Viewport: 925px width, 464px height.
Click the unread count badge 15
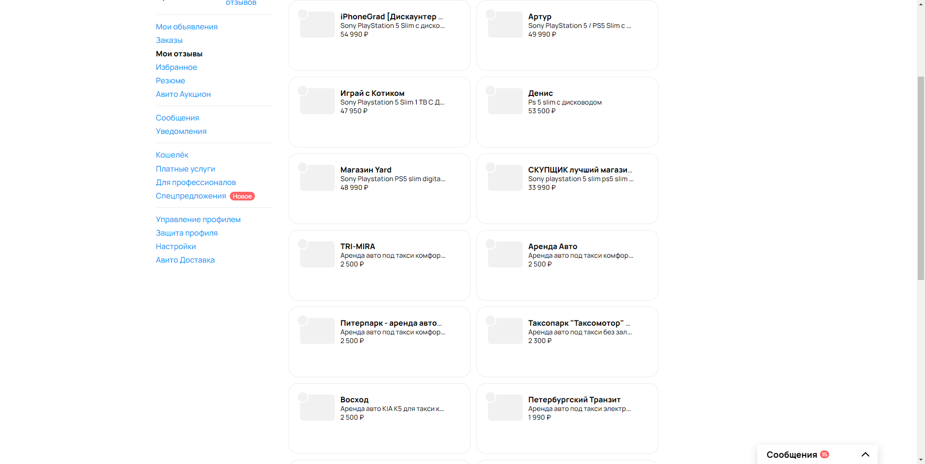point(825,454)
